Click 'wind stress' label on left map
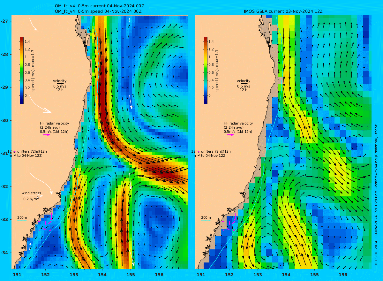The height and width of the screenshot is (281, 383). (x=31, y=193)
